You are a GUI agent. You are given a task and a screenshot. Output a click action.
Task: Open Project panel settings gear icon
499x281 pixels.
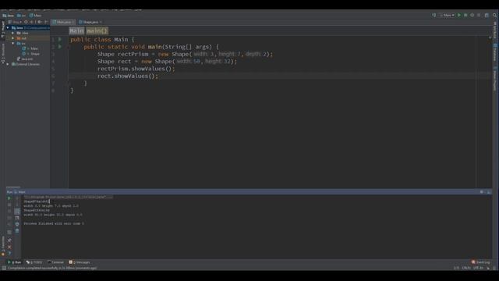point(40,22)
